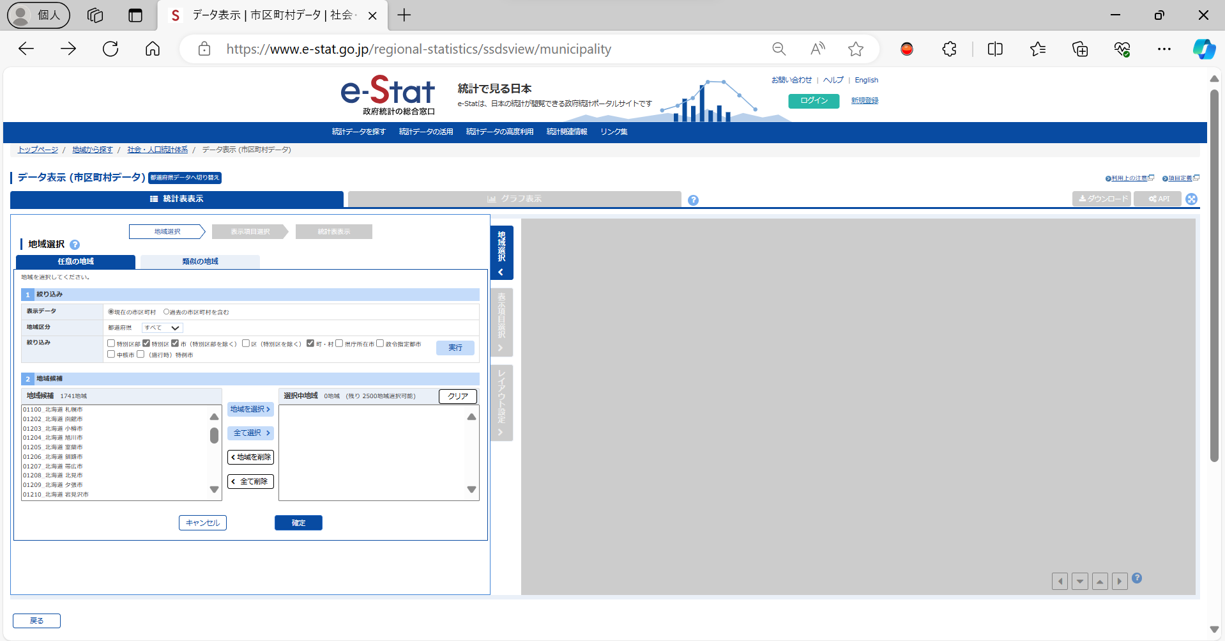
Task: Click the 実行 execute button
Action: [455, 348]
